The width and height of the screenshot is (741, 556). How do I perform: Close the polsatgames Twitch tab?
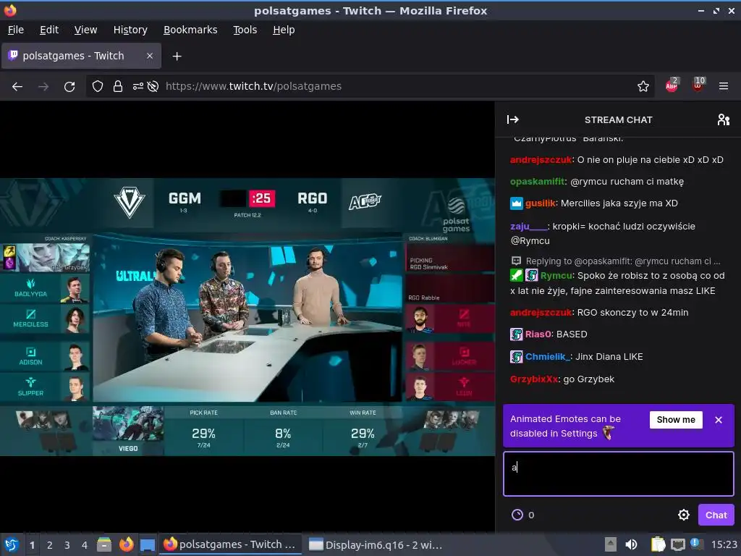coord(149,56)
